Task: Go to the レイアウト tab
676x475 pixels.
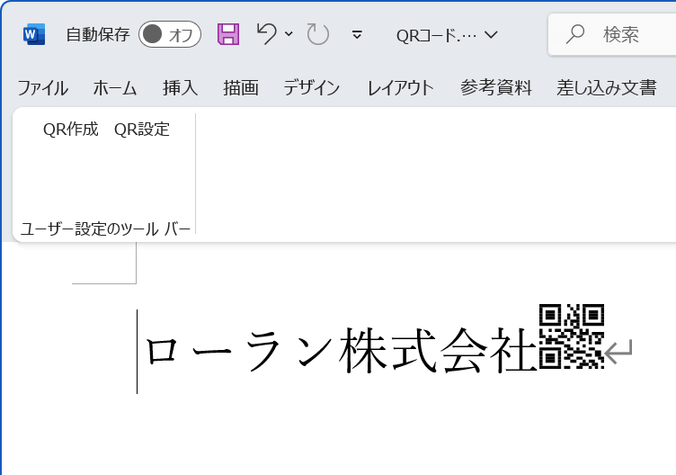Action: 401,88
